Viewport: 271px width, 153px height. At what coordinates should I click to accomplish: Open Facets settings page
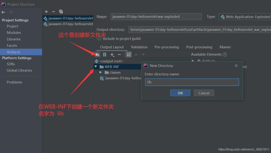(x=12, y=46)
